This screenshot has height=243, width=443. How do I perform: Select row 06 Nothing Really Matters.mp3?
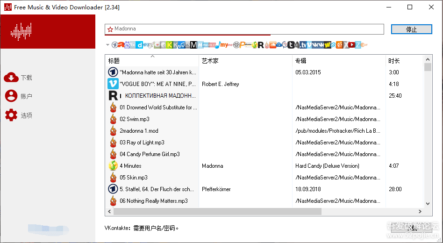point(265,201)
